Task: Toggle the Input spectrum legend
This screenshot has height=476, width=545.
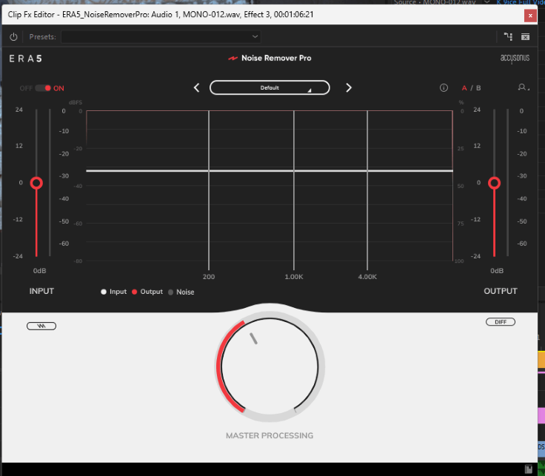Action: coord(113,292)
